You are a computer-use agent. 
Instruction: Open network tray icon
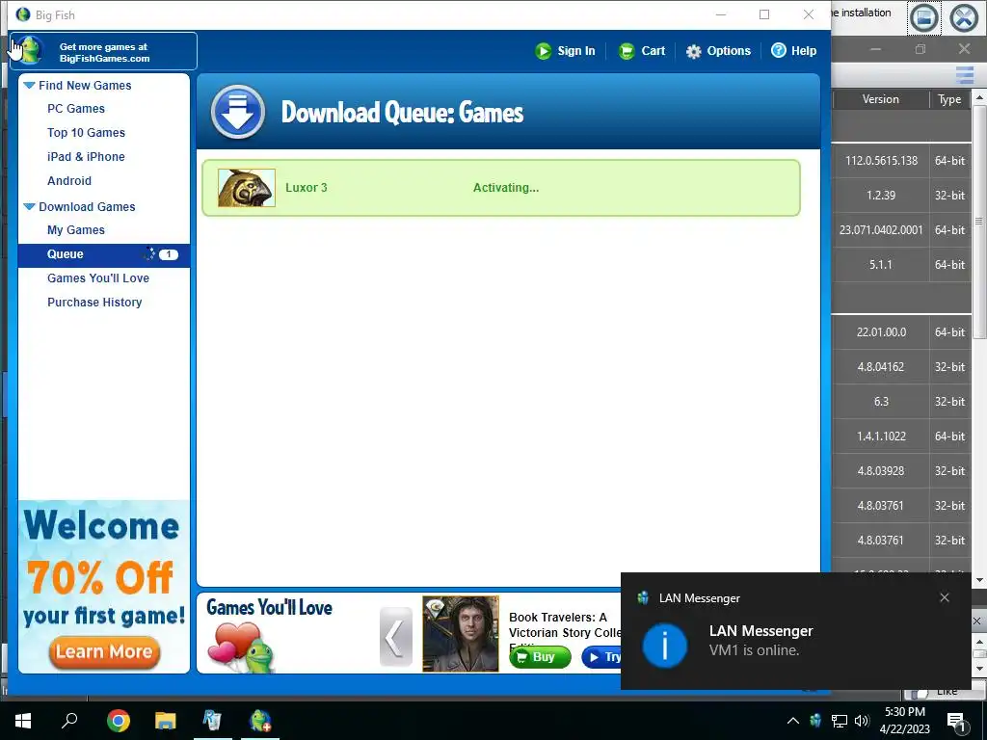pos(840,721)
